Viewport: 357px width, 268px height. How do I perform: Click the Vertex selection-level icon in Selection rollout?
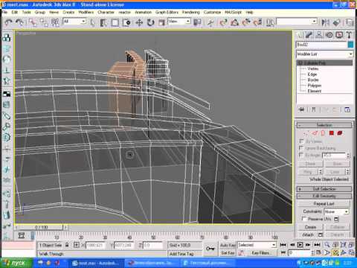pos(306,133)
